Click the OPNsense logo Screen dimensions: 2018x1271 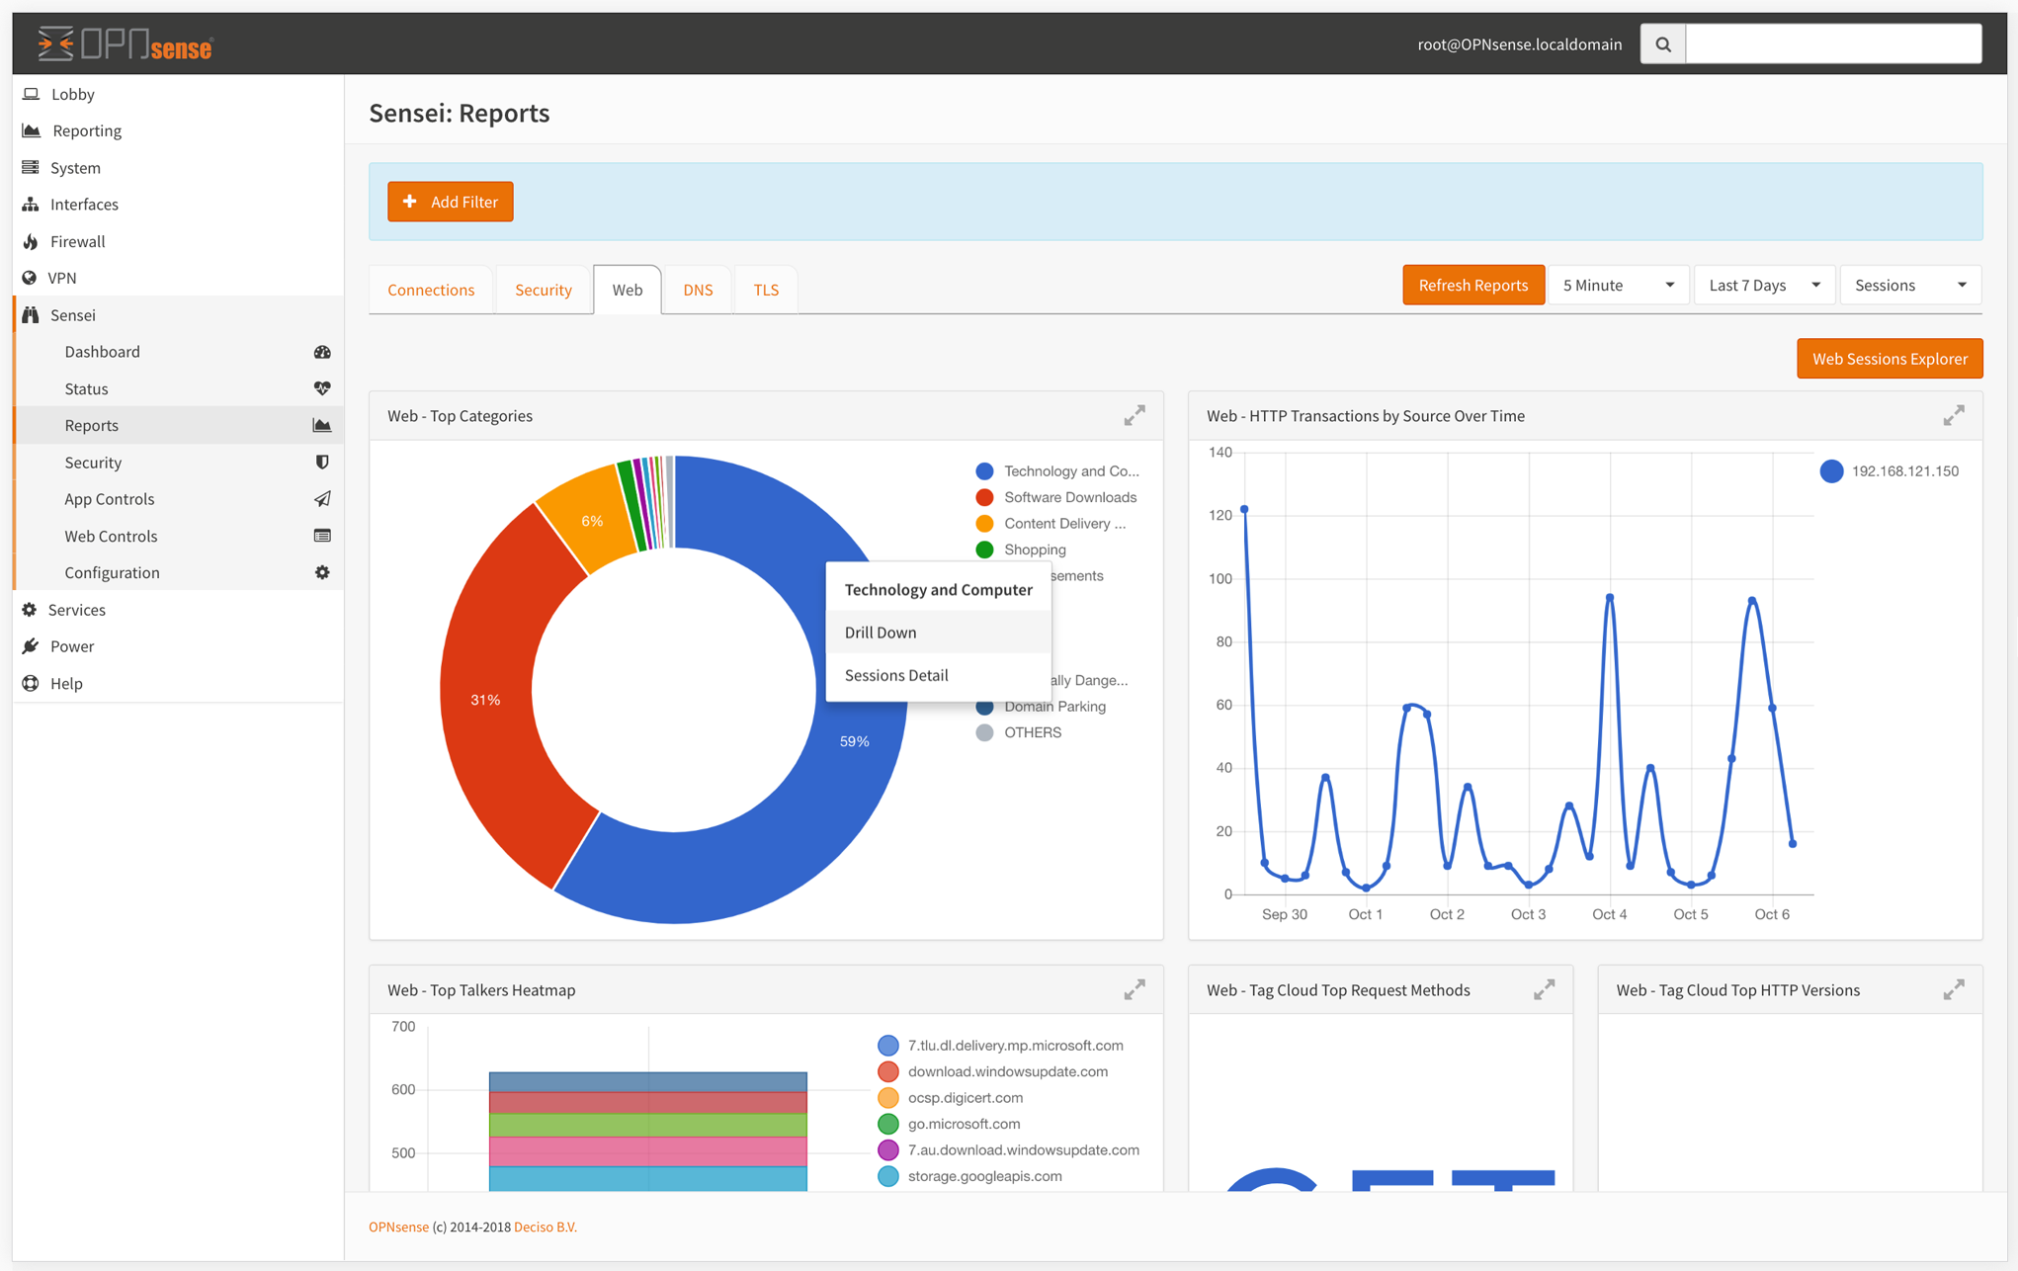click(126, 43)
